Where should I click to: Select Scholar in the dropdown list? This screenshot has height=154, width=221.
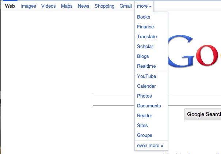point(145,47)
